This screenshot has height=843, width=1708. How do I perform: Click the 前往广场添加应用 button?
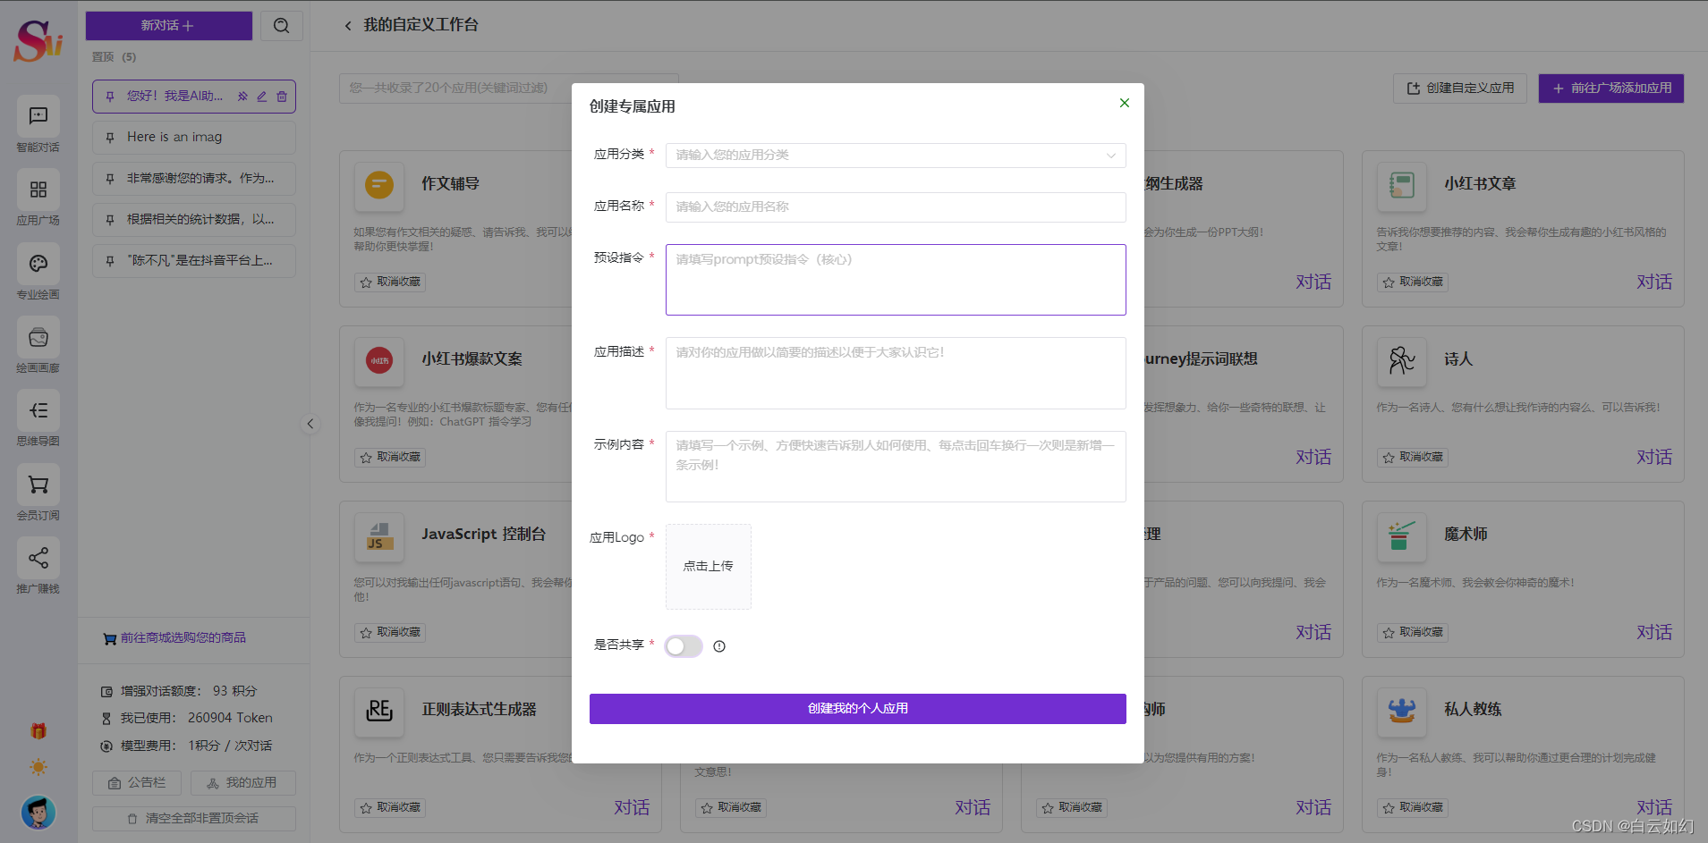coord(1611,89)
